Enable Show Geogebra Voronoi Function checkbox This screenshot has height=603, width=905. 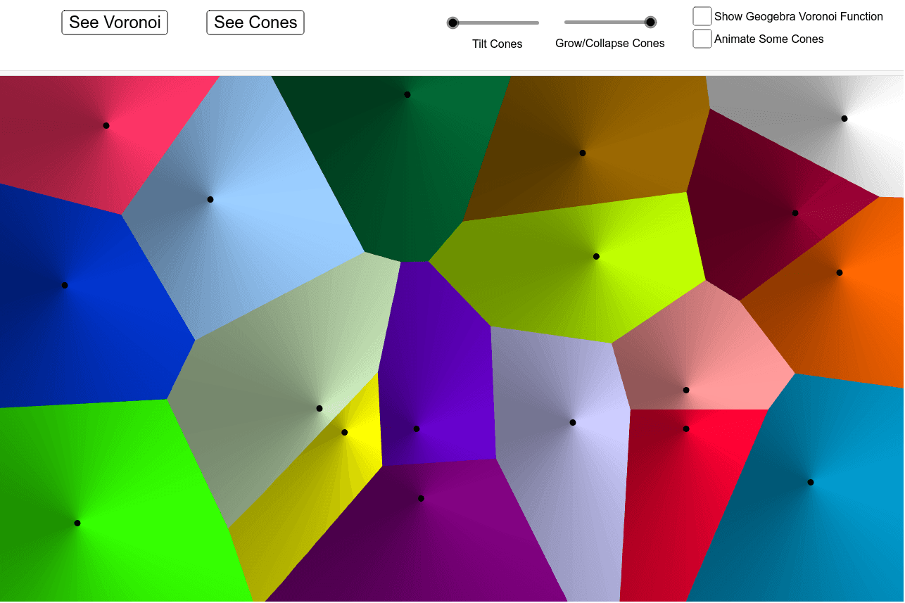coord(702,16)
